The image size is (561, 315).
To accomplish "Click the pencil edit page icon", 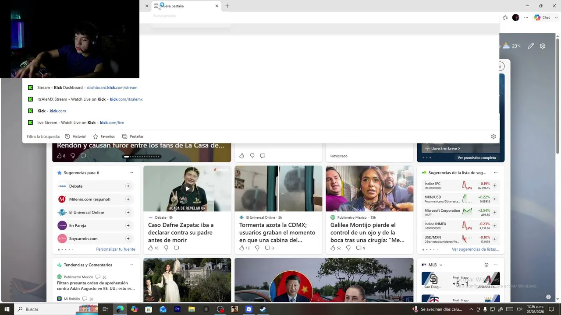I will point(531,45).
